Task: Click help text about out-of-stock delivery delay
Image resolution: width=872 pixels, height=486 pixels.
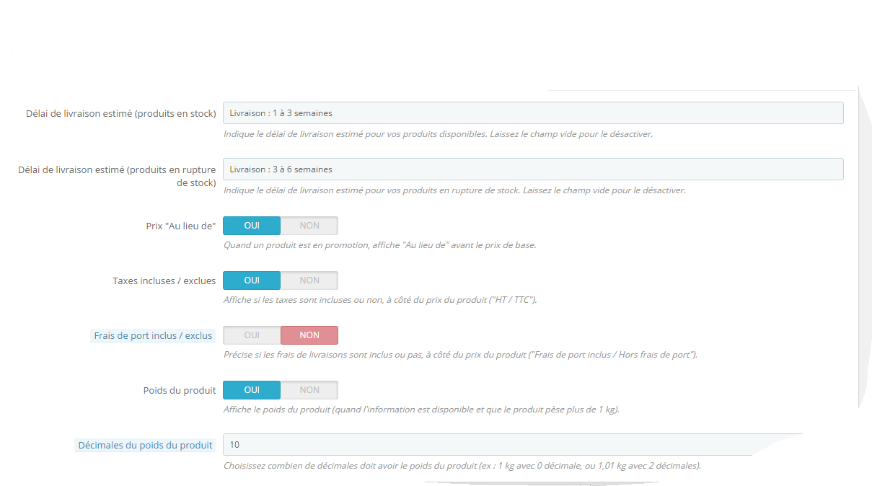Action: tap(454, 191)
